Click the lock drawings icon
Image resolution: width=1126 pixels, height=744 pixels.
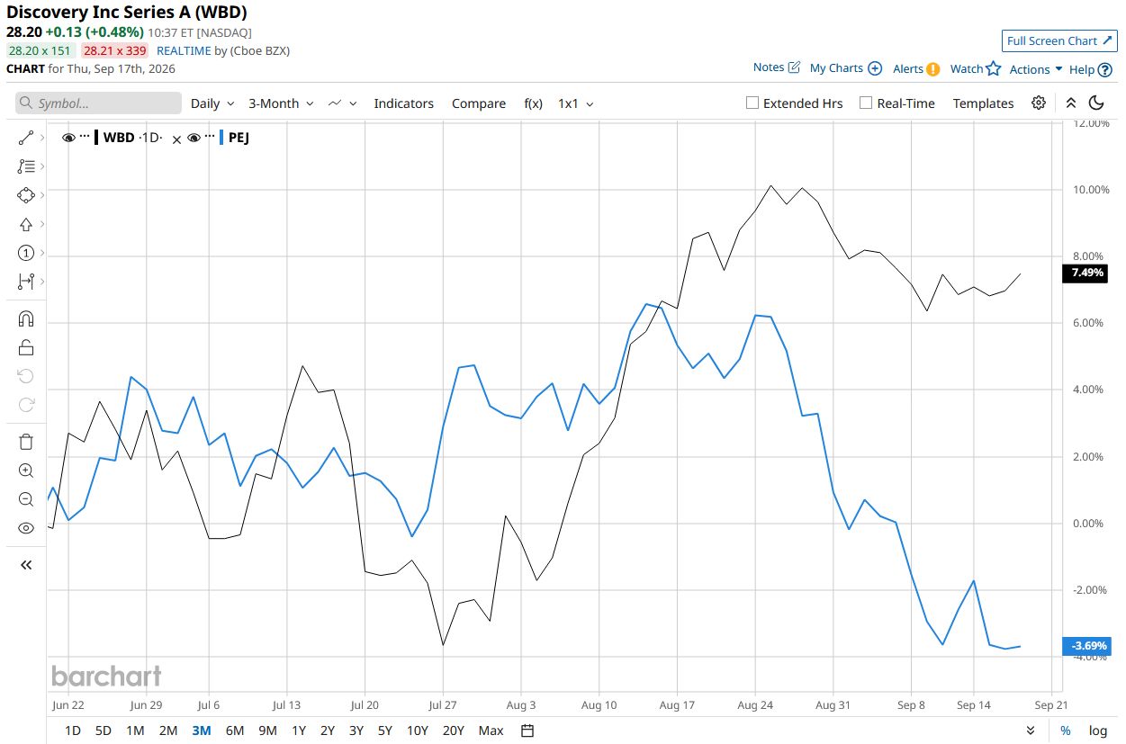[25, 347]
